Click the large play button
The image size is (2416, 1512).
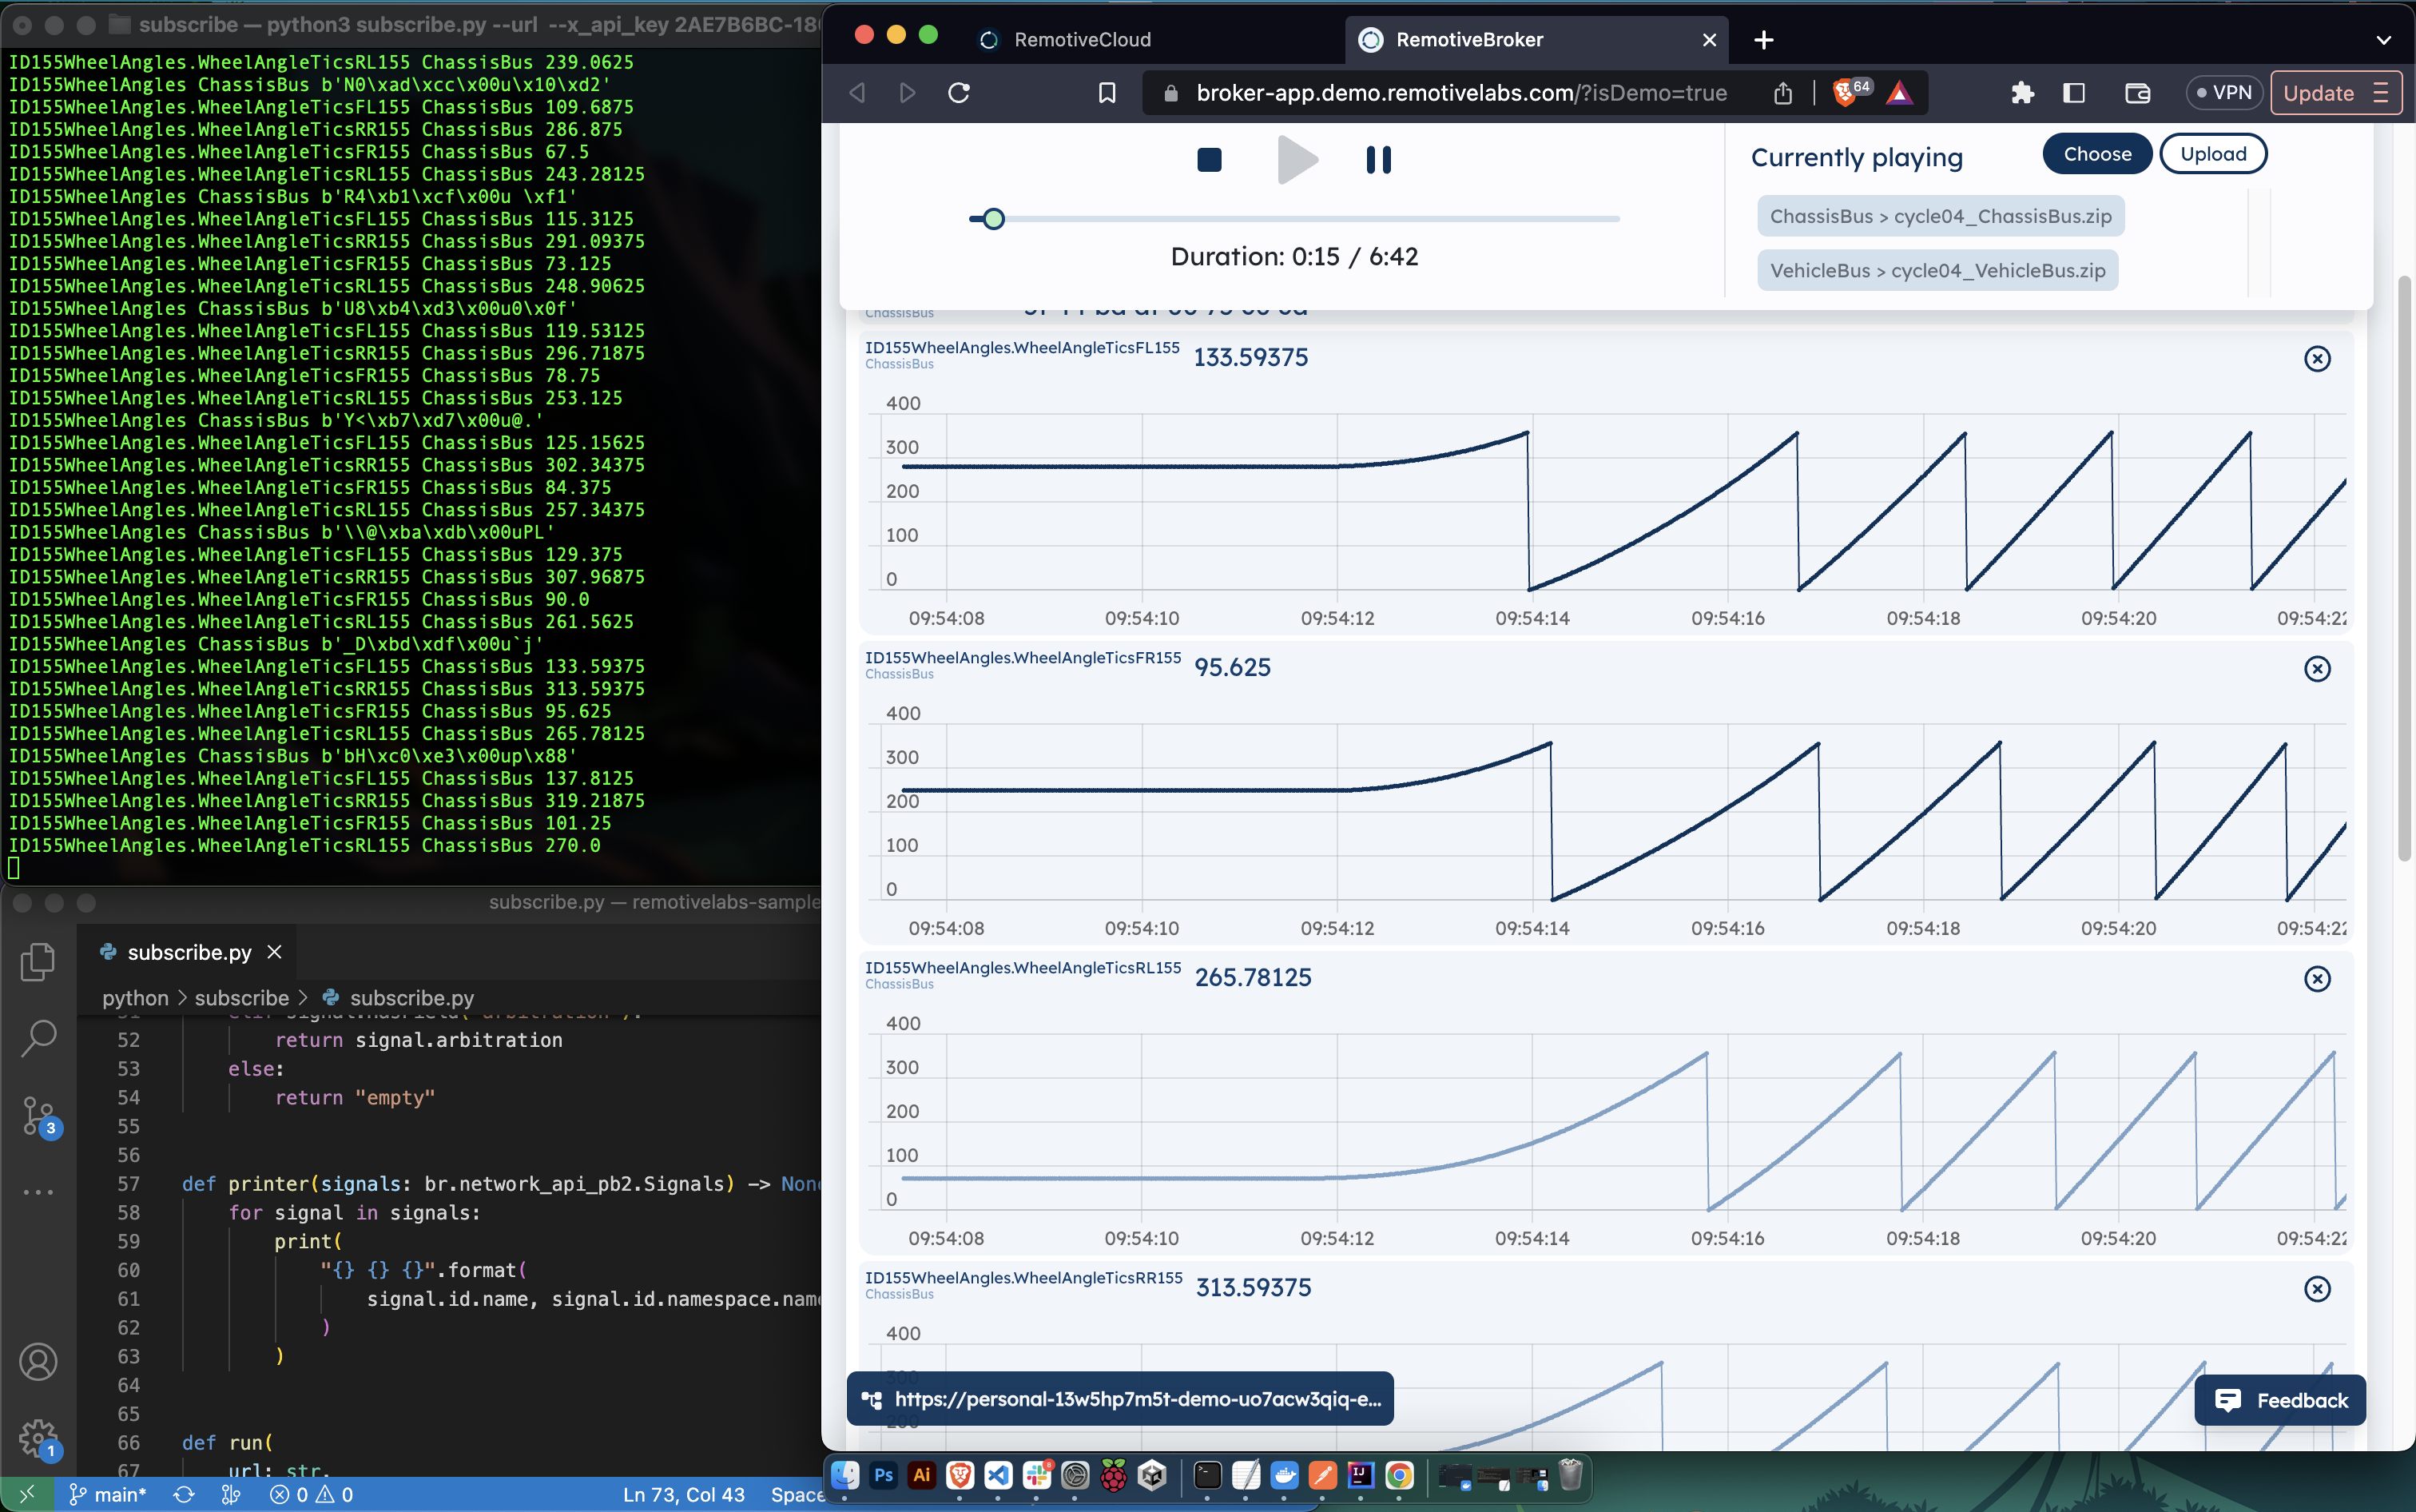1297,160
